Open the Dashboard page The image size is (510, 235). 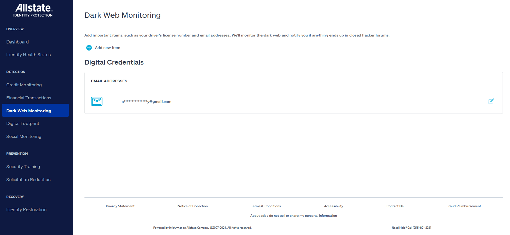[x=17, y=42]
